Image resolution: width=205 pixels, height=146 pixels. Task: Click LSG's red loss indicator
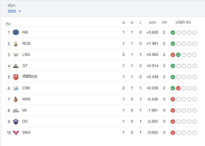(x=173, y=55)
